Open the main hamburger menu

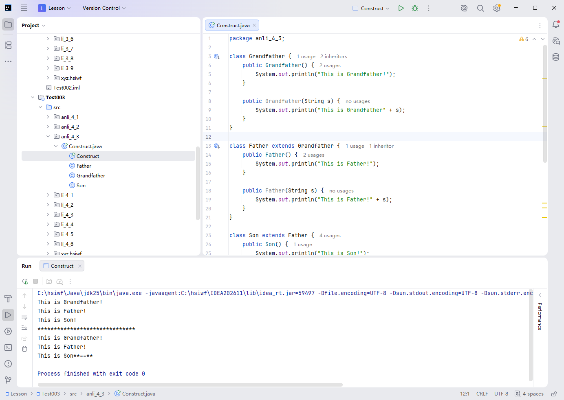pos(24,8)
